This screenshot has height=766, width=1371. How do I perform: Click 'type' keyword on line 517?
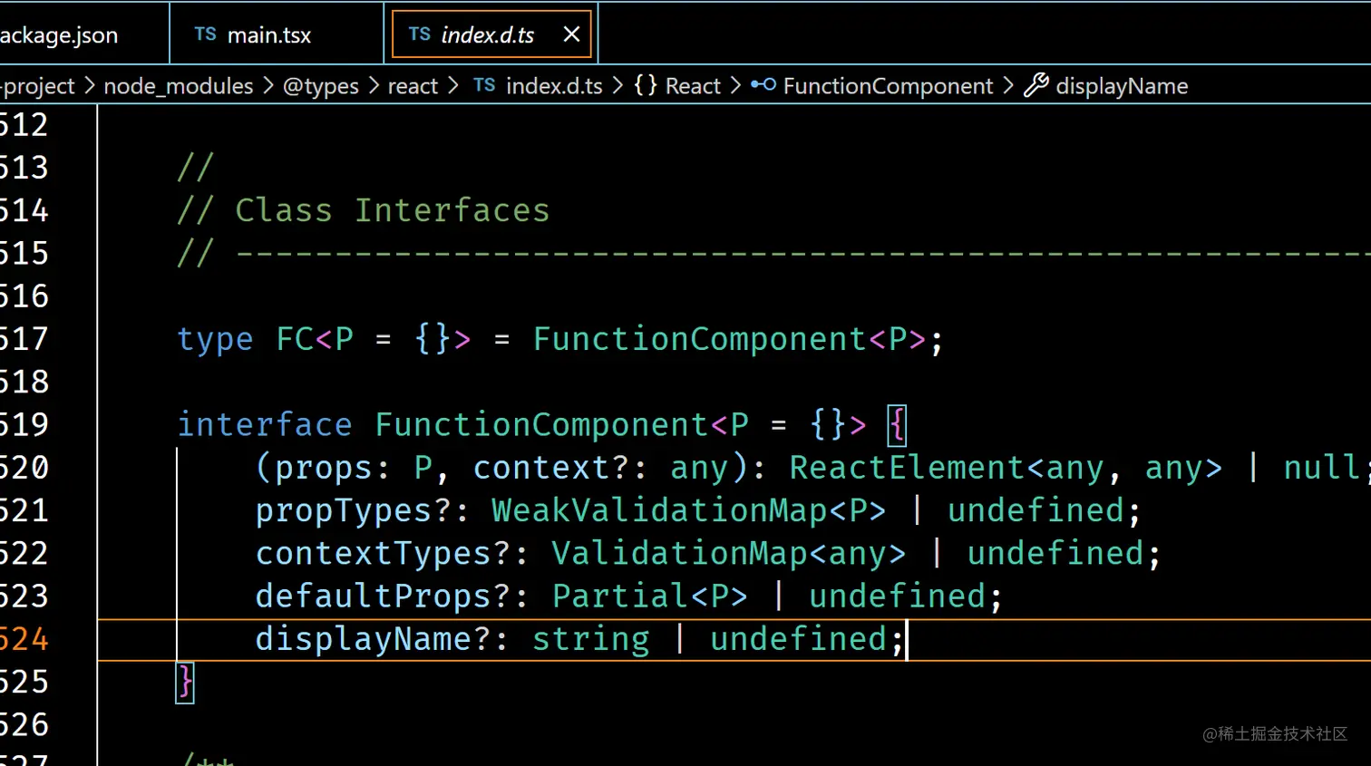215,340
